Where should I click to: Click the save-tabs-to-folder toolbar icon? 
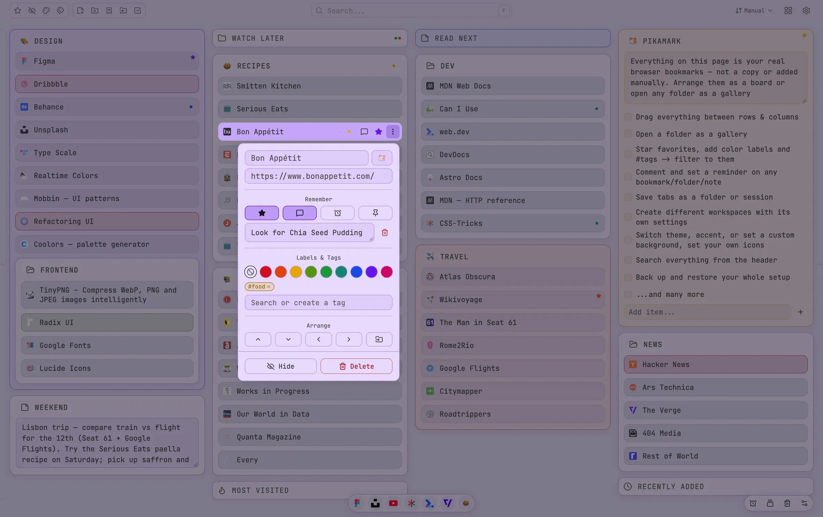click(123, 11)
